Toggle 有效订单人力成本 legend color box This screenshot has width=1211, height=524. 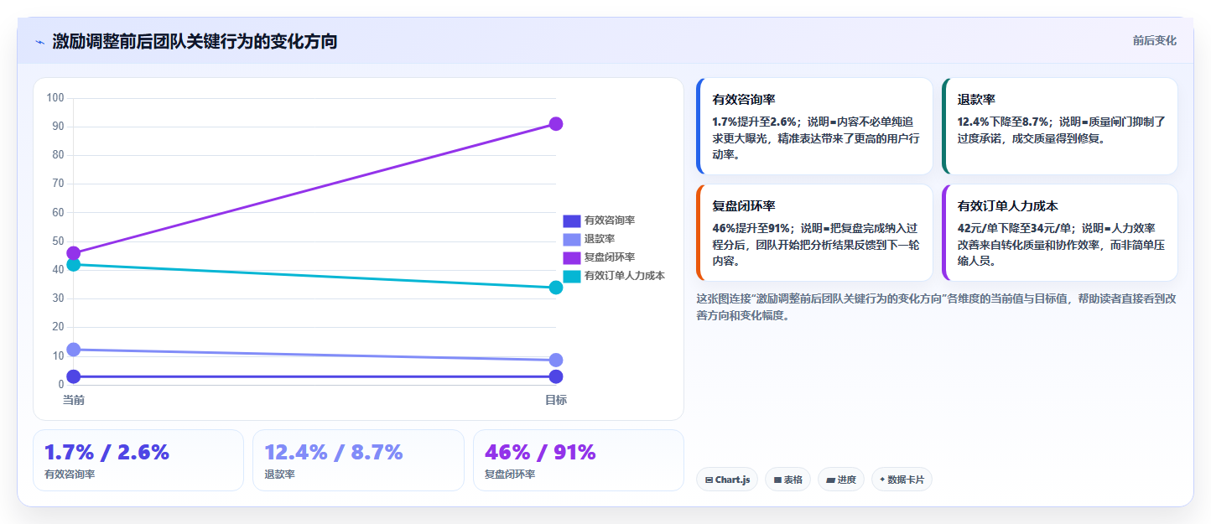(571, 276)
